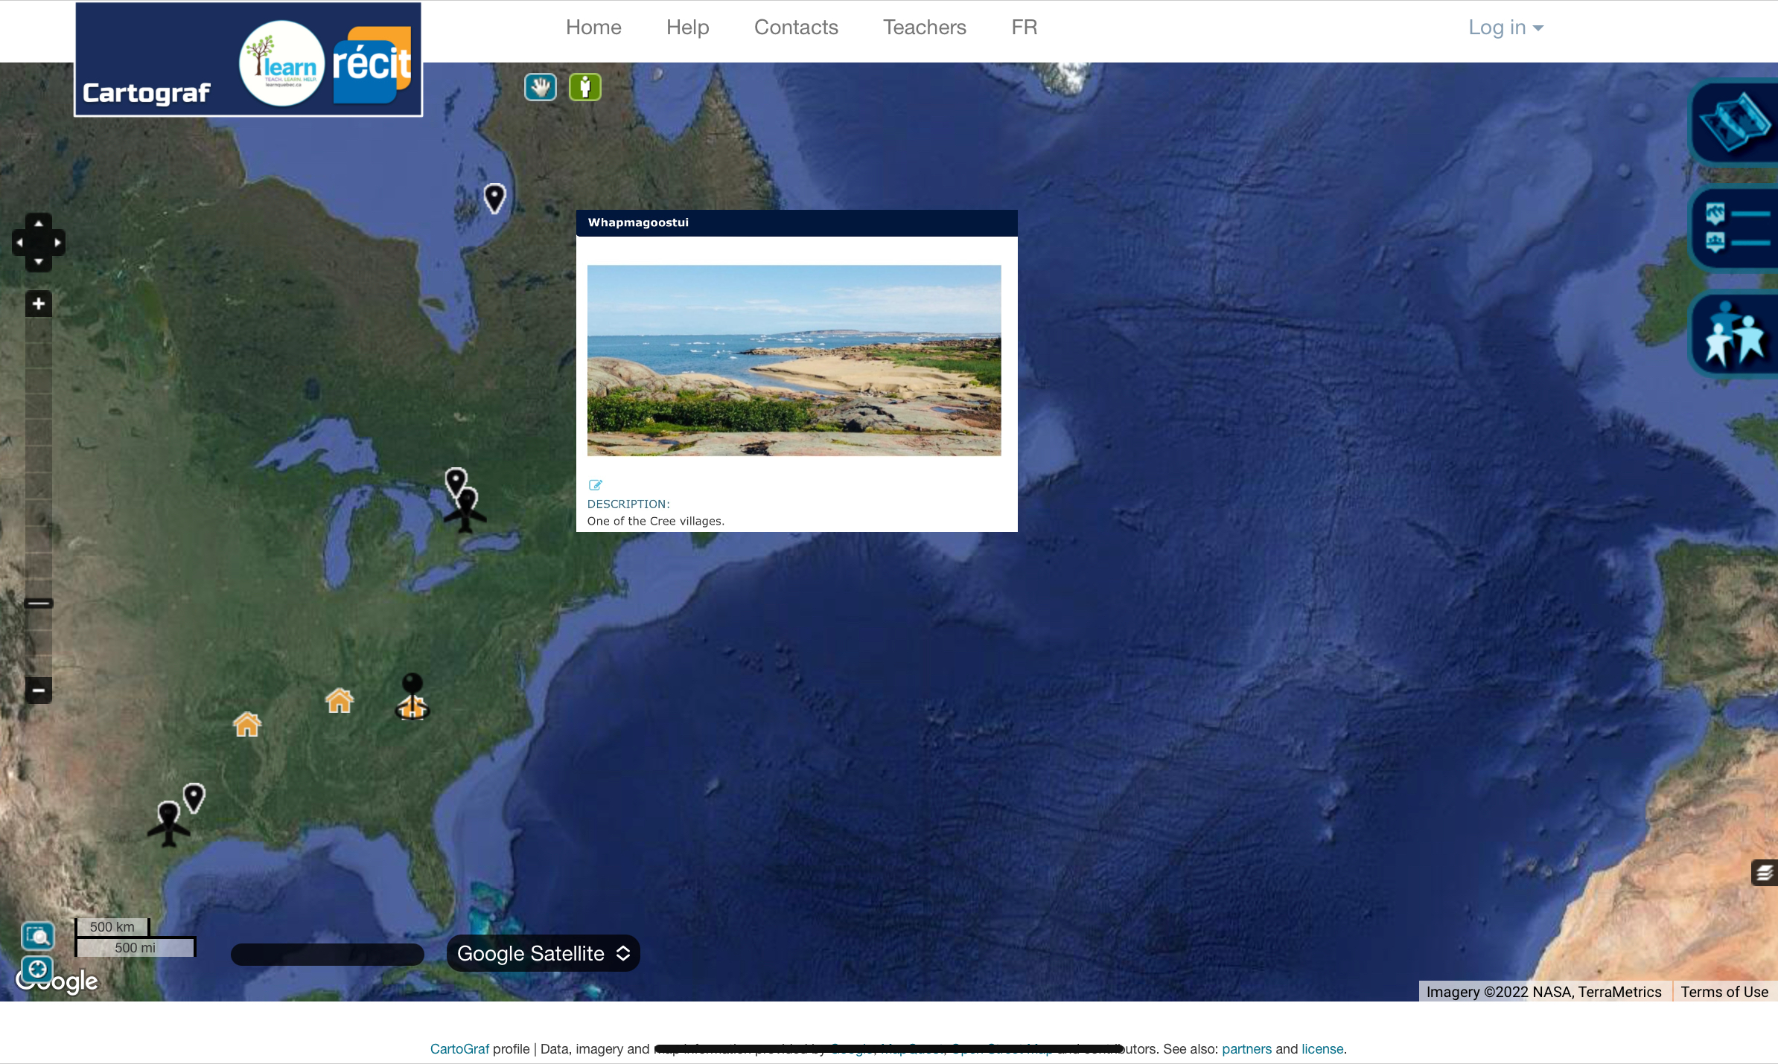This screenshot has height=1064, width=1778.
Task: Click the Whapmagoostui landscape photo
Action: 794,360
